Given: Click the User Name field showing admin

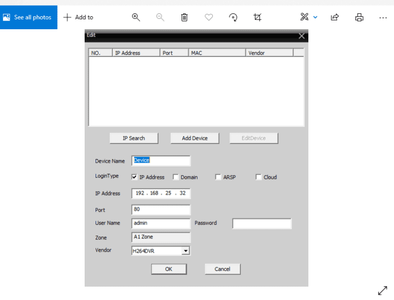Looking at the screenshot, I should point(161,224).
